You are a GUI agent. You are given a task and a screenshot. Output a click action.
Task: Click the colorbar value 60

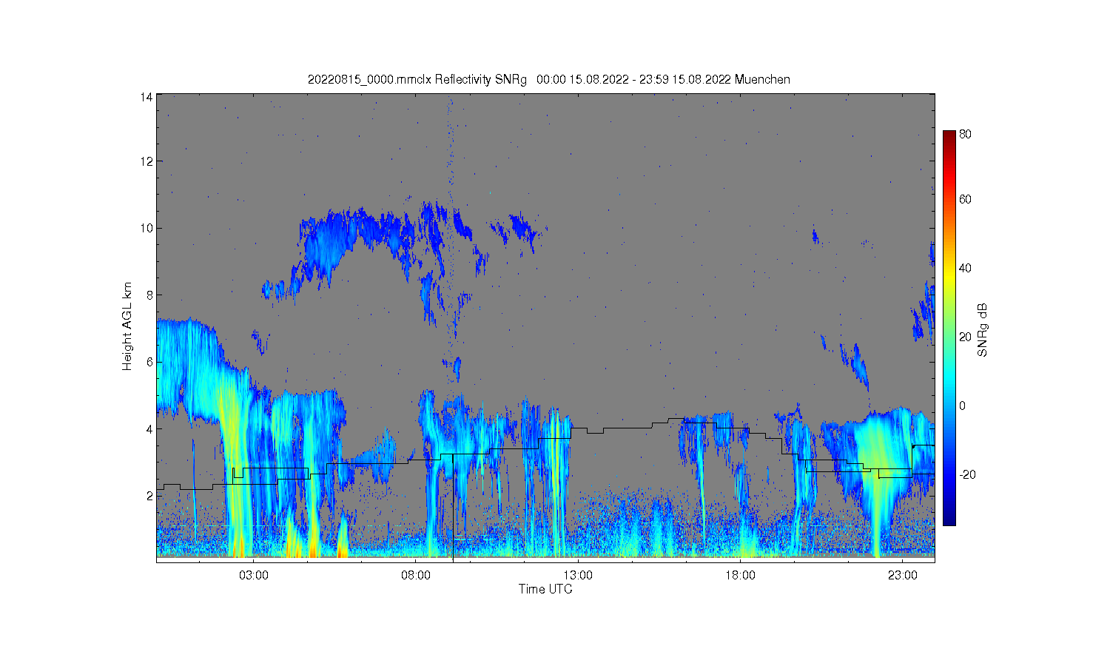coord(965,199)
